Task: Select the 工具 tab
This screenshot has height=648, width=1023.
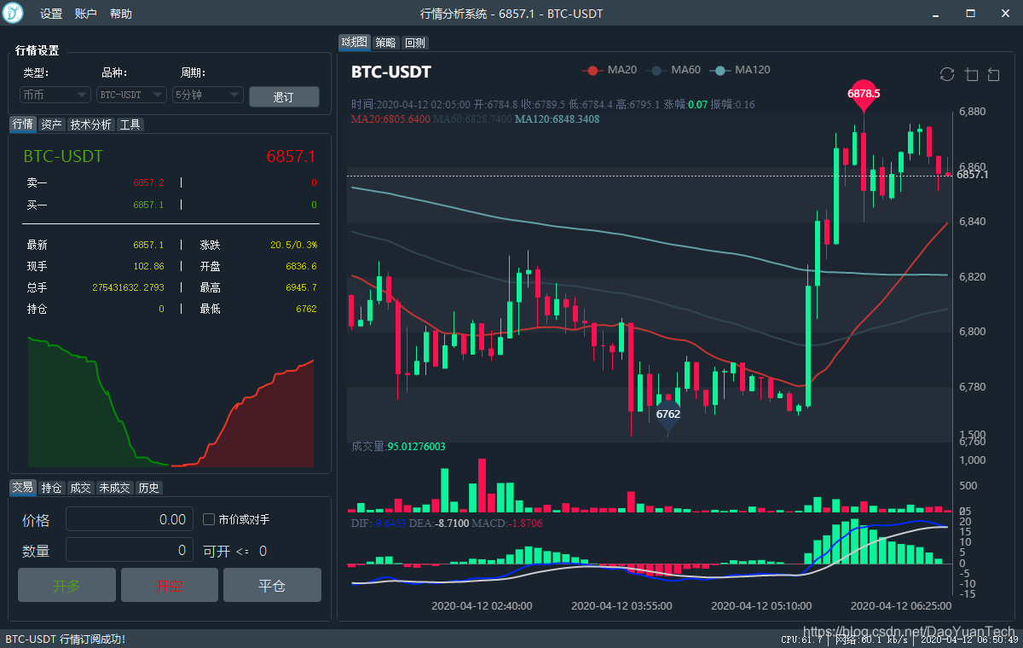Action: pyautogui.click(x=130, y=124)
